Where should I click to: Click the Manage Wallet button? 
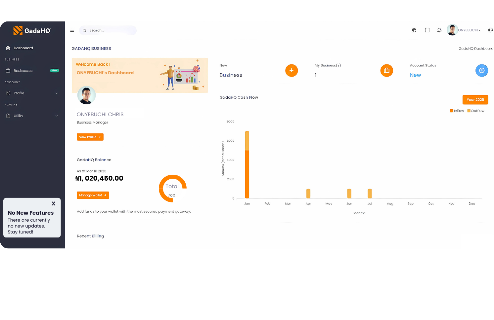coord(93,196)
